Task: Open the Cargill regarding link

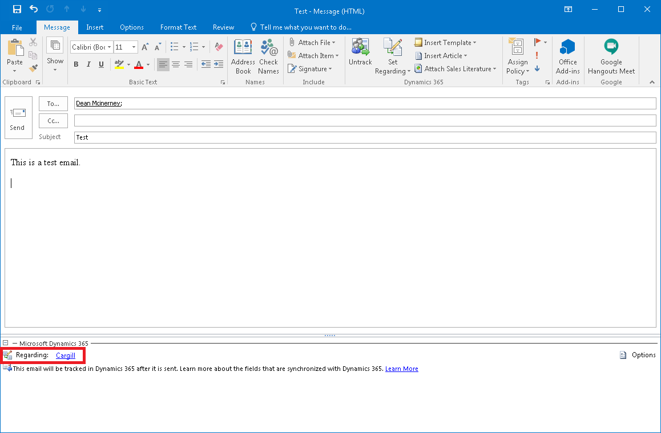Action: [x=66, y=356]
